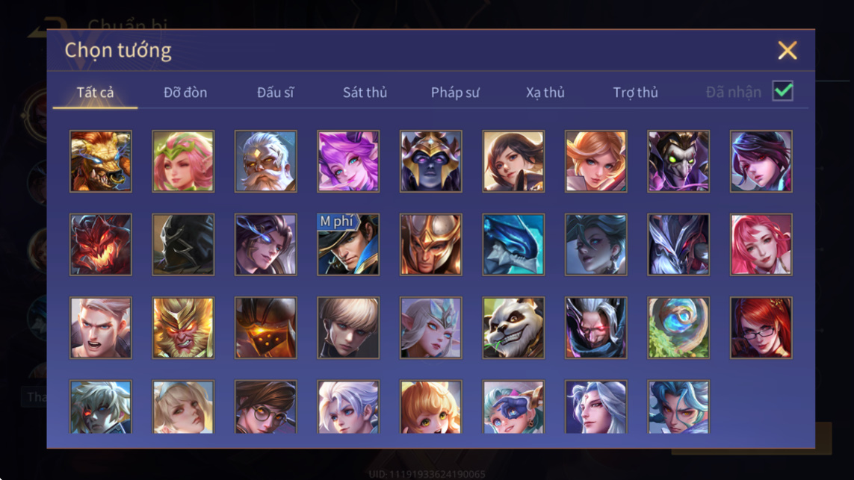This screenshot has height=480, width=854.
Task: Choose the golden monkey king hero
Action: click(x=183, y=328)
